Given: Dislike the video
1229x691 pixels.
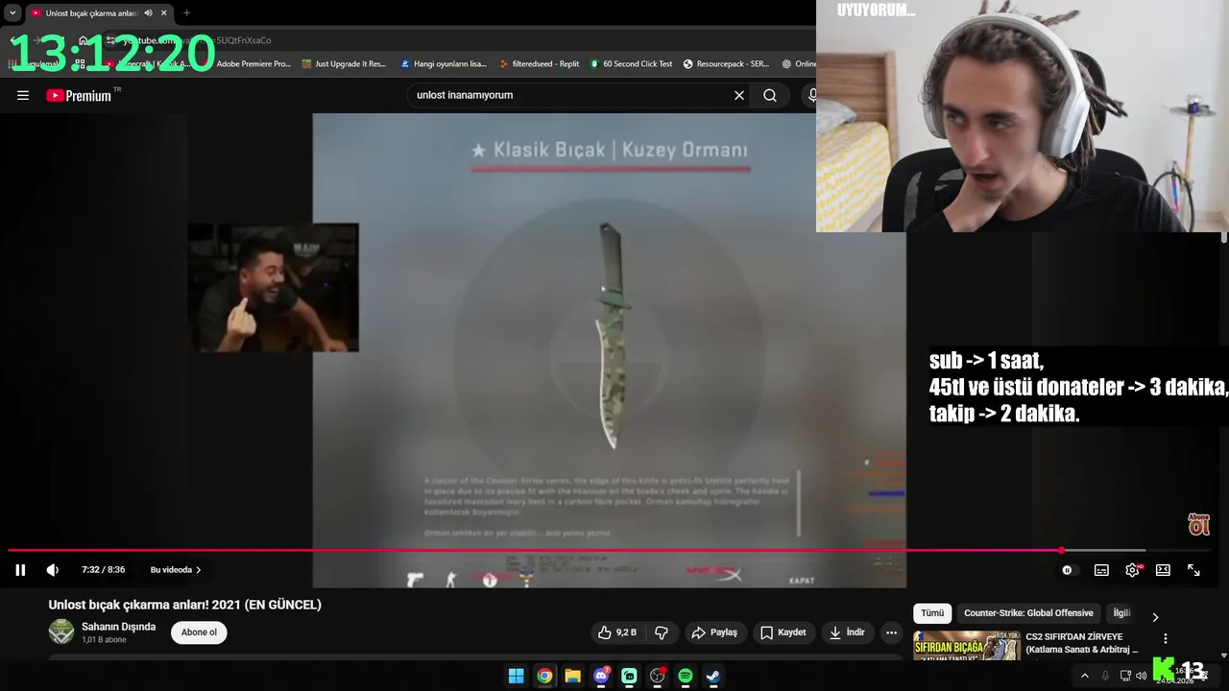Looking at the screenshot, I should point(662,632).
